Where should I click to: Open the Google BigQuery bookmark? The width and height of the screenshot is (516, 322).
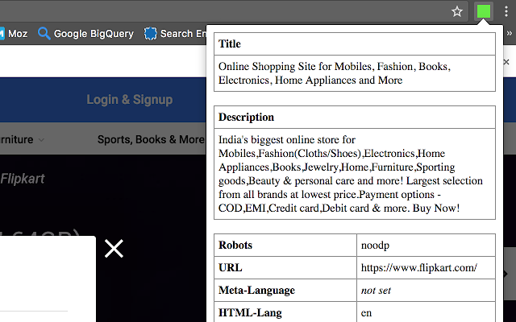pos(85,34)
